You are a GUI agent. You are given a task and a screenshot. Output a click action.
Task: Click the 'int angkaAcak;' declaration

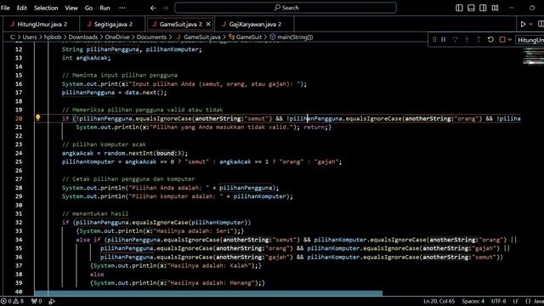[x=86, y=58]
